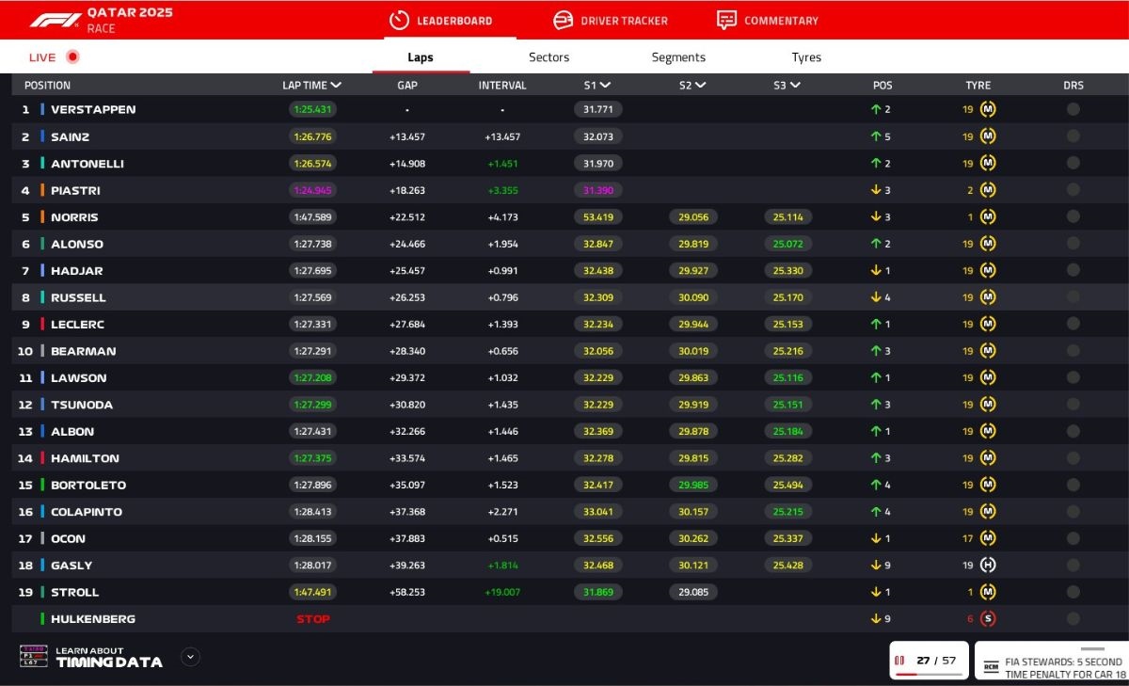Switch to the Tyres tab

[x=806, y=57]
